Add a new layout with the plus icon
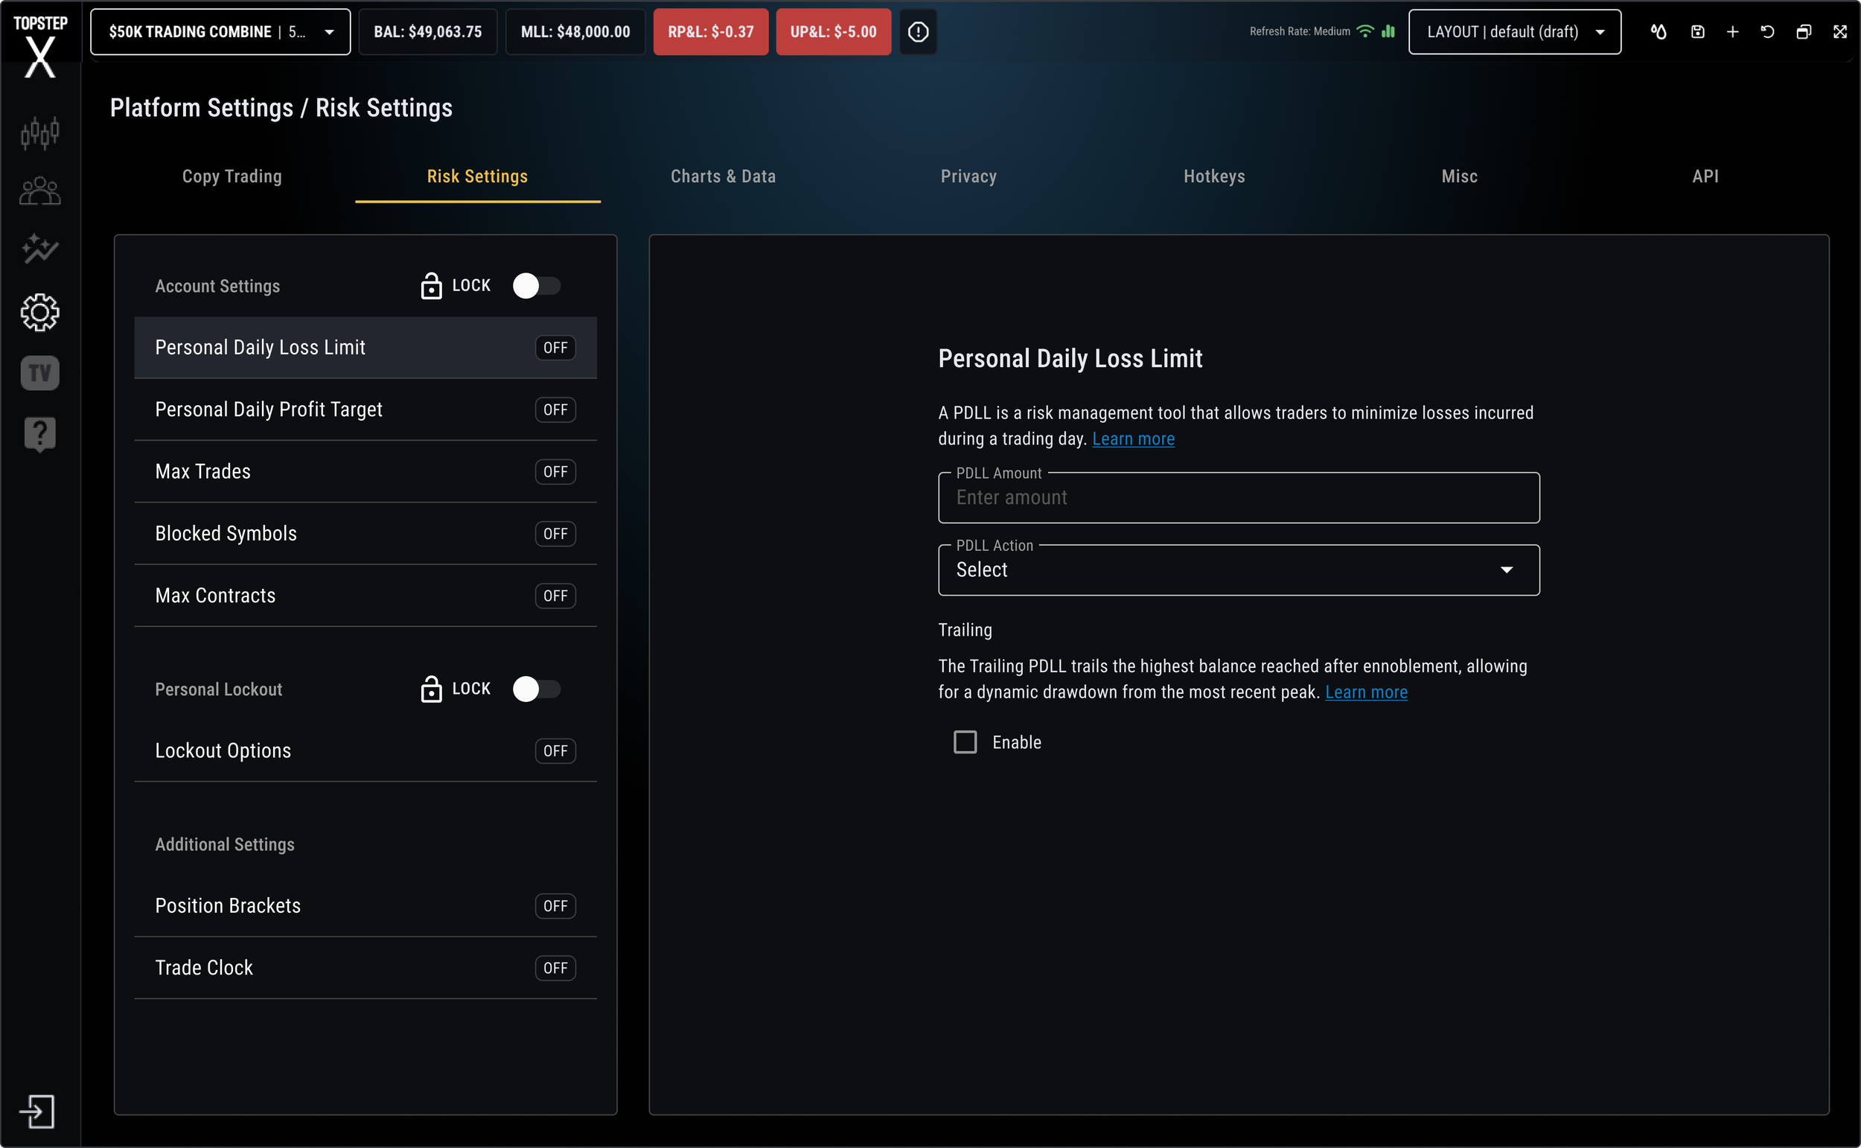The width and height of the screenshot is (1861, 1148). [x=1733, y=32]
